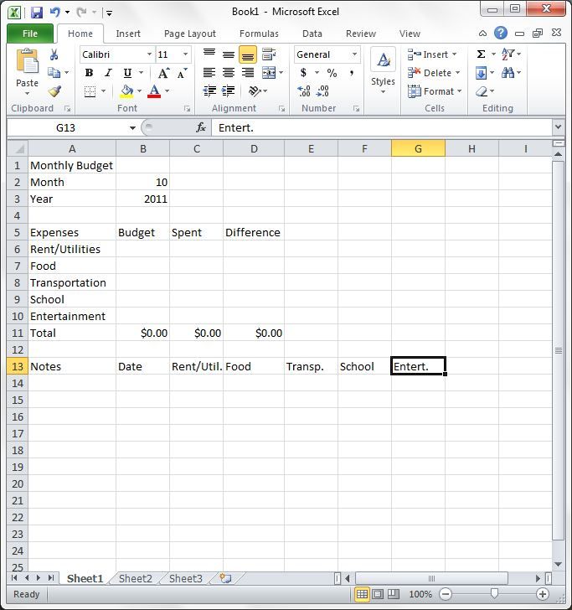Click the AutoSum sigma icon
The width and height of the screenshot is (572, 610).
[x=481, y=54]
